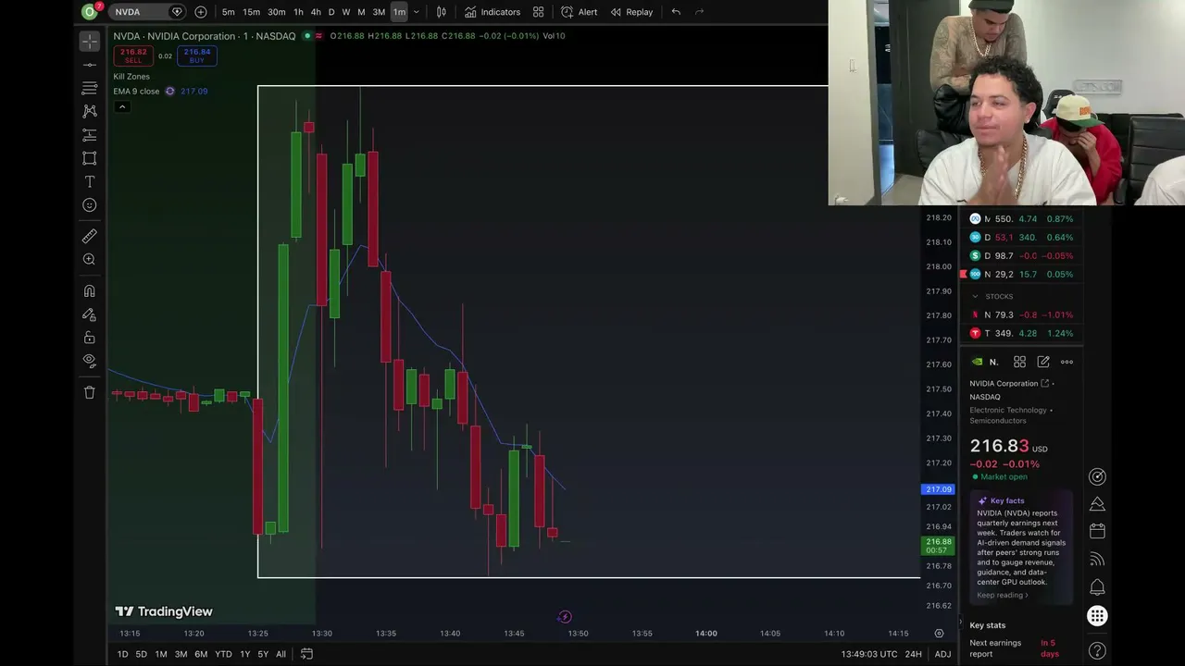Open the Help Center question icon
The image size is (1185, 666).
click(x=1097, y=650)
